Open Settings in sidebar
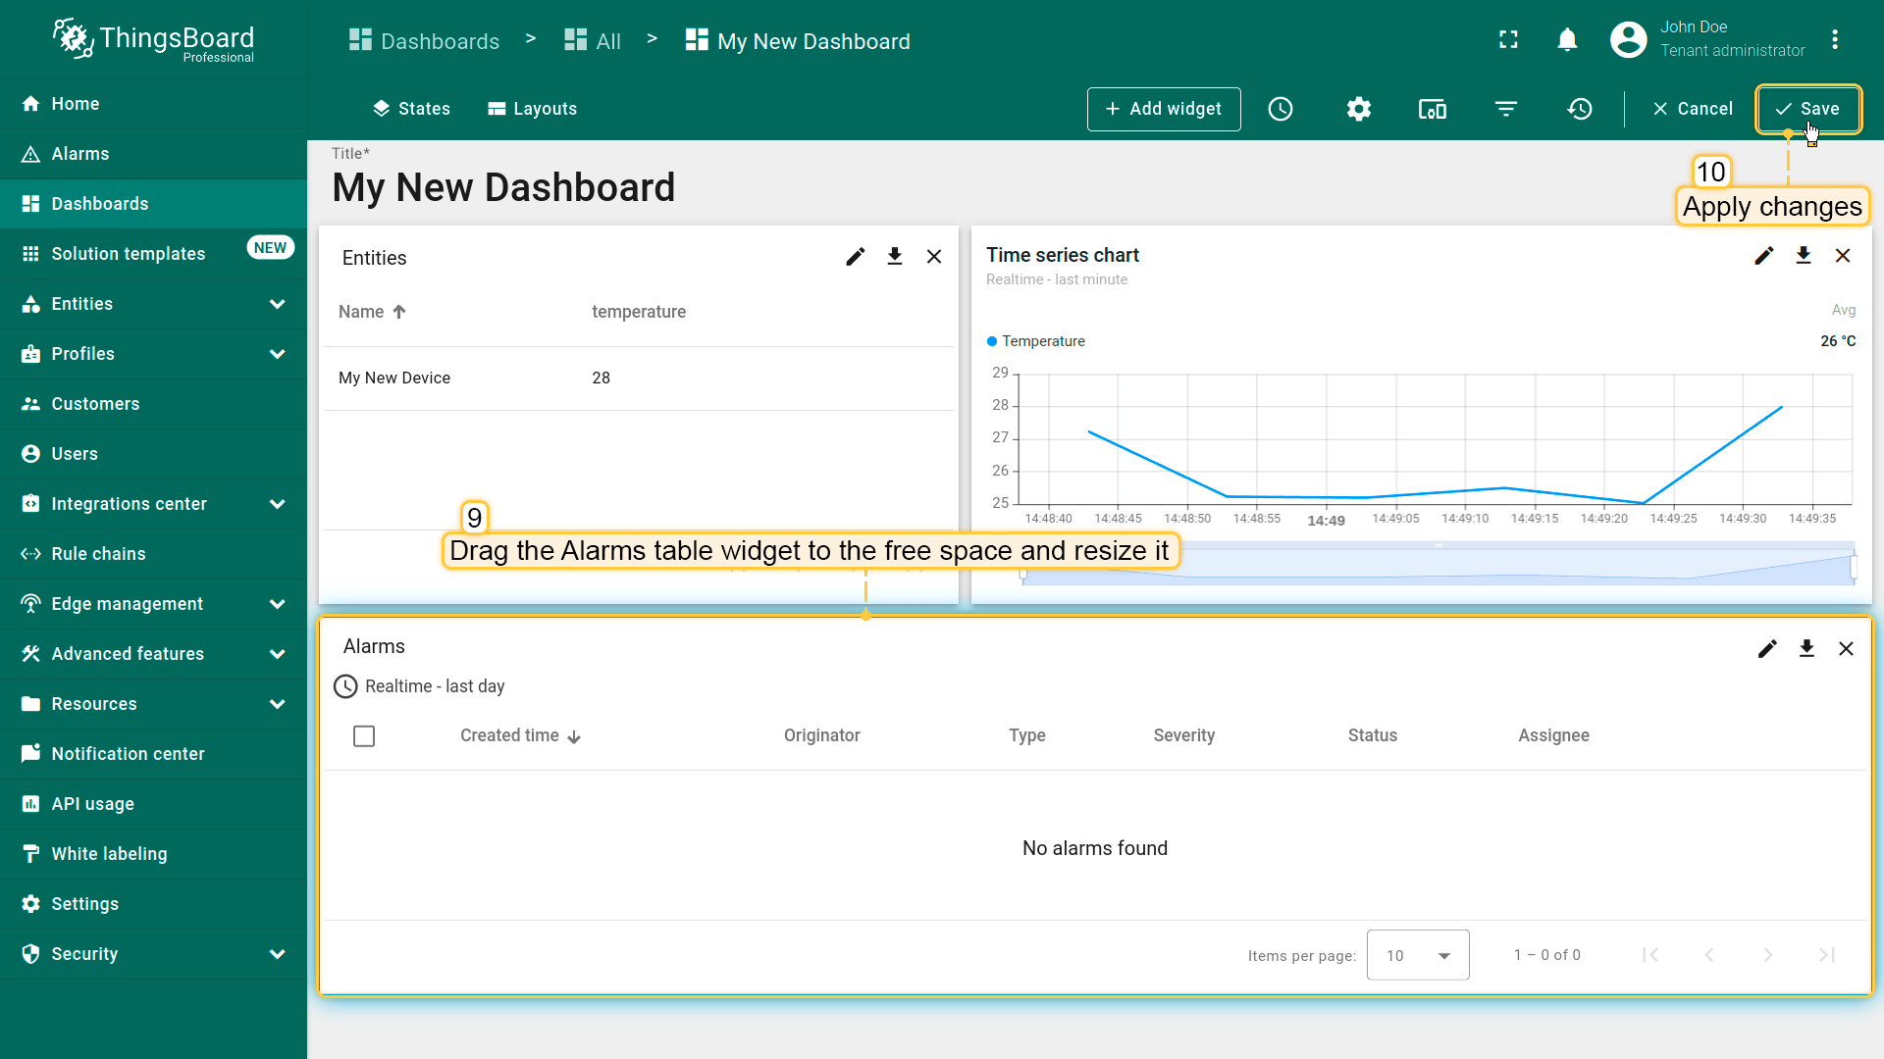 click(153, 904)
